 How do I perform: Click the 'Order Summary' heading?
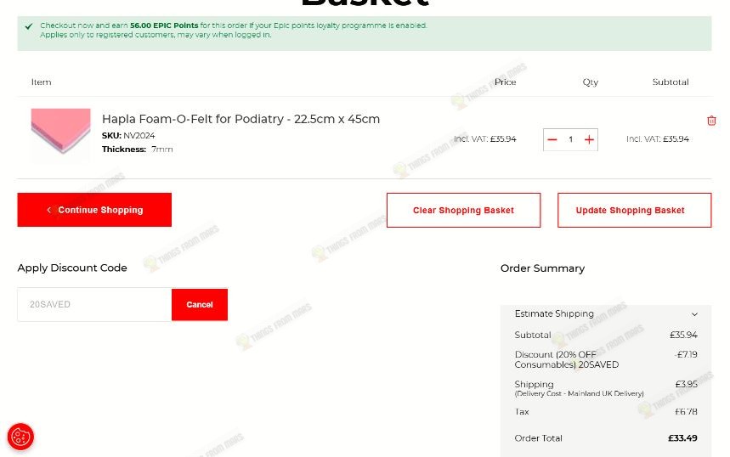coord(542,268)
